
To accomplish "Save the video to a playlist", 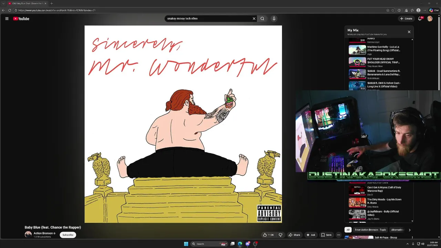I will click(x=326, y=235).
